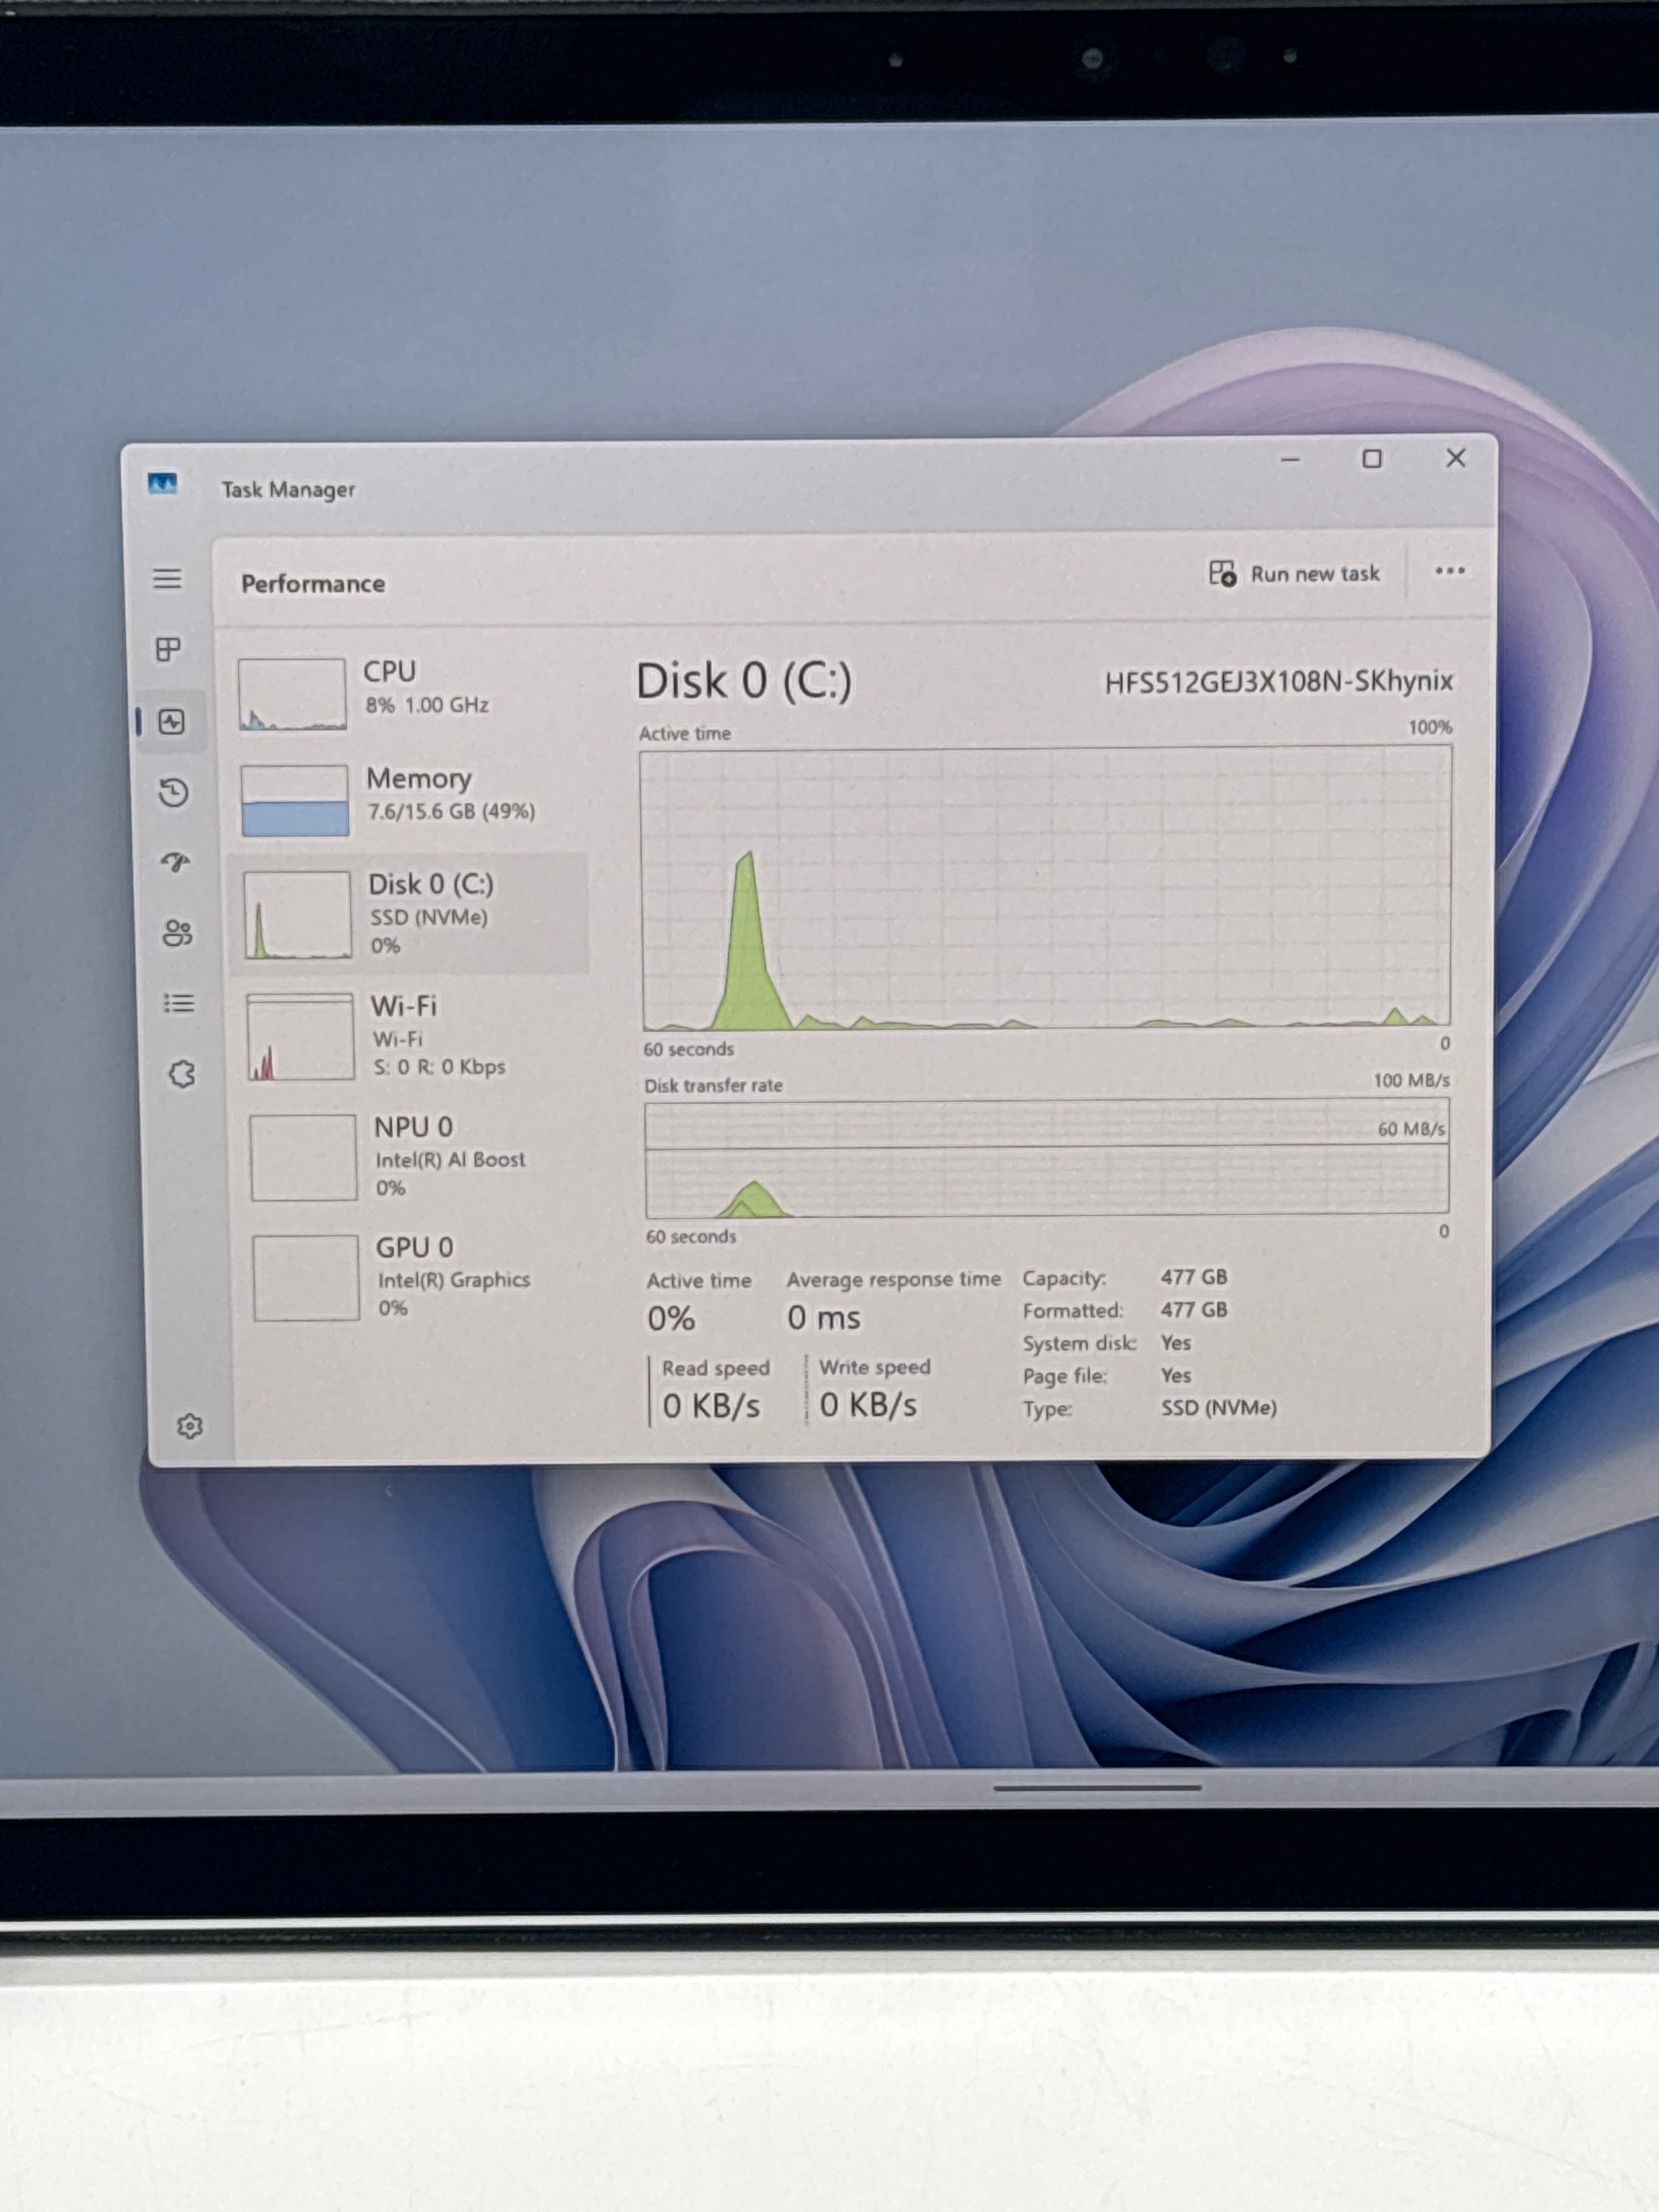Click the GPU 0 mini graph thumbnail
Screen dimensions: 1659x2212
(x=306, y=1278)
